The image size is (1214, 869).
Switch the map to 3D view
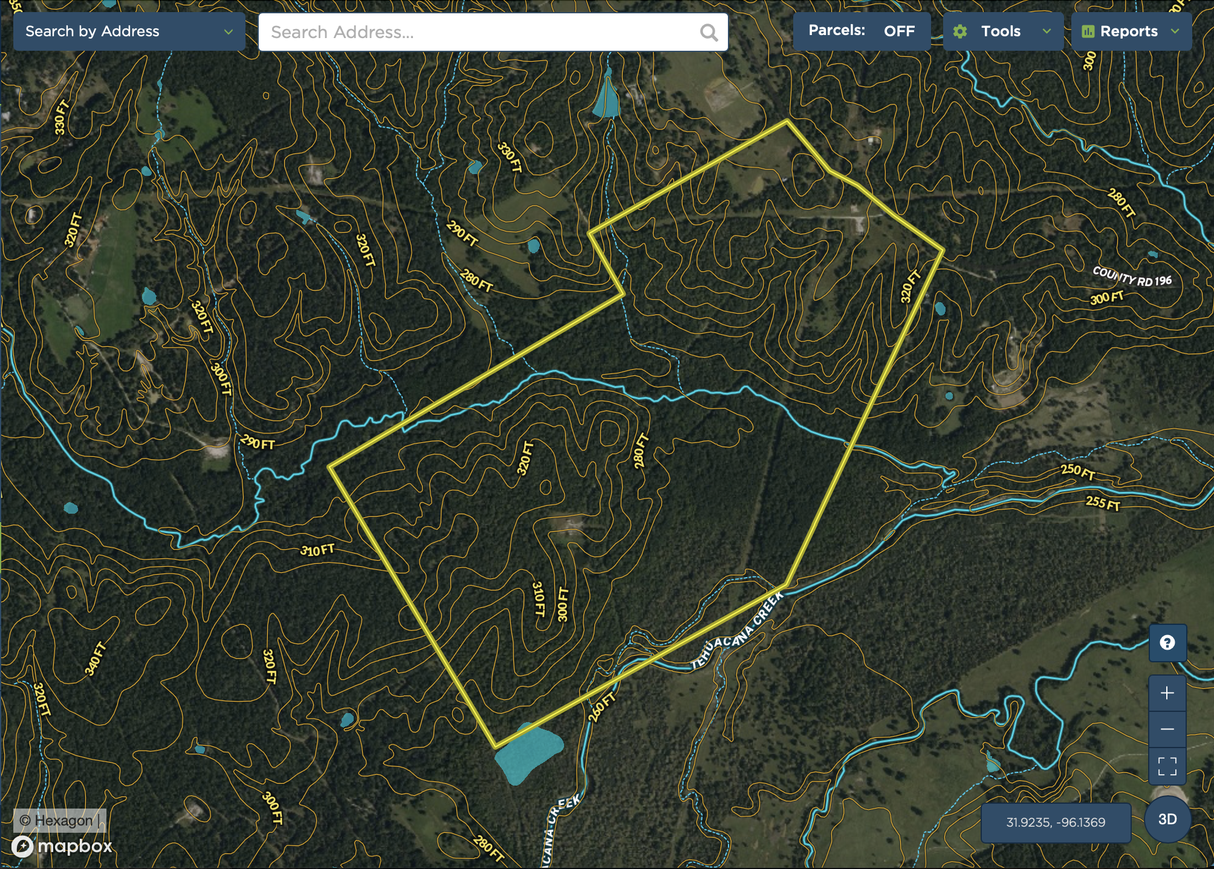click(x=1167, y=819)
